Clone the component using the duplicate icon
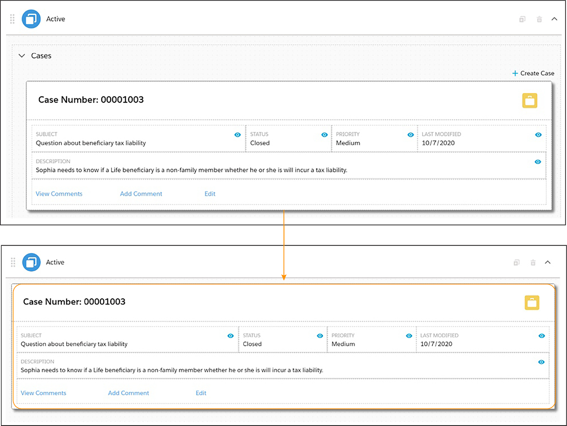This screenshot has height=426, width=567. (522, 19)
